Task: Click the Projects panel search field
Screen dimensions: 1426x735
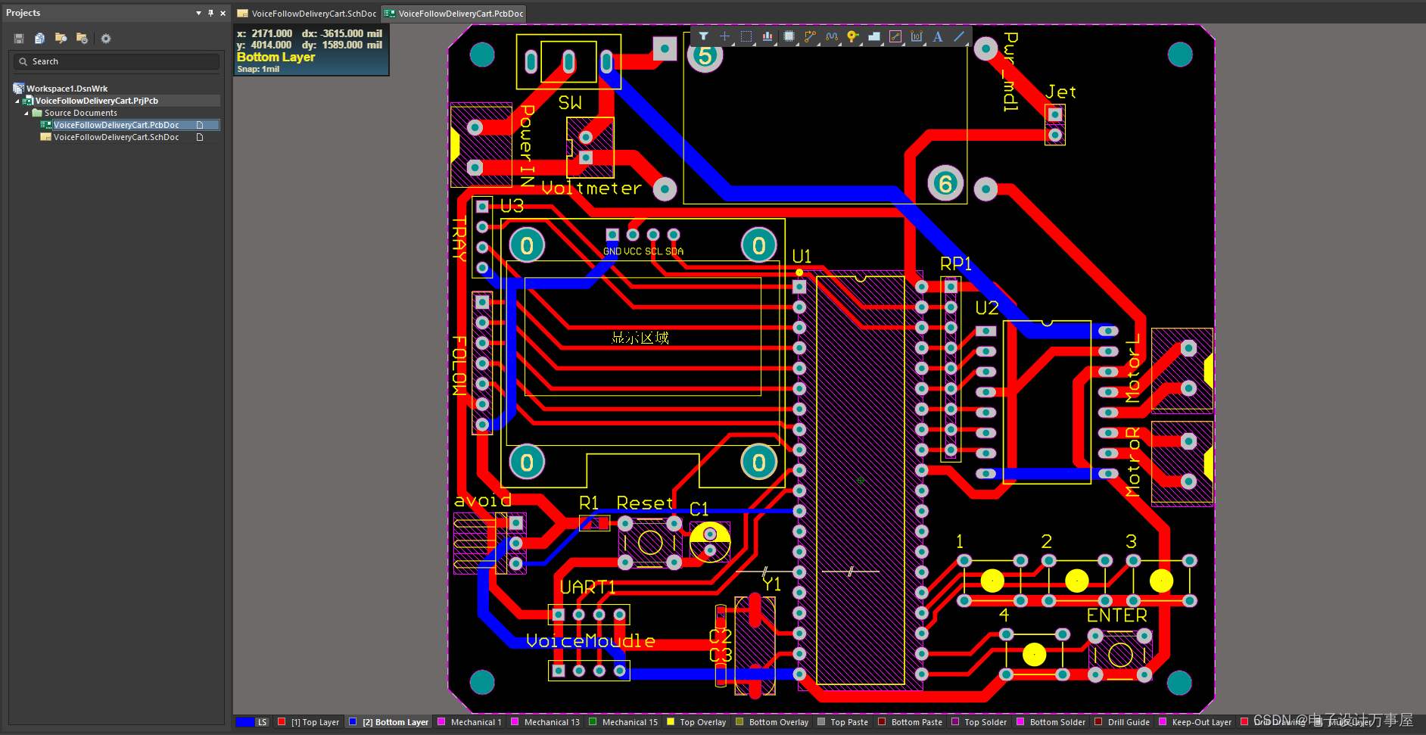Action: (x=117, y=61)
